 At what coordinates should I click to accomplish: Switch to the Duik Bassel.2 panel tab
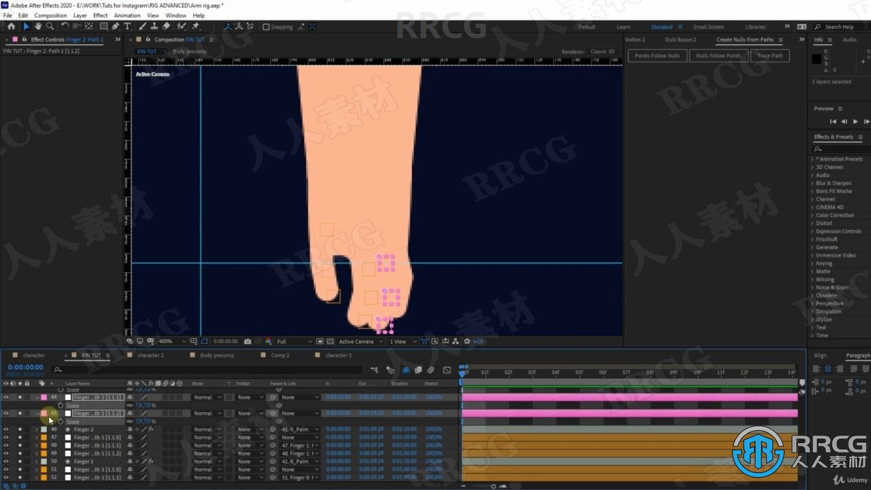(680, 39)
